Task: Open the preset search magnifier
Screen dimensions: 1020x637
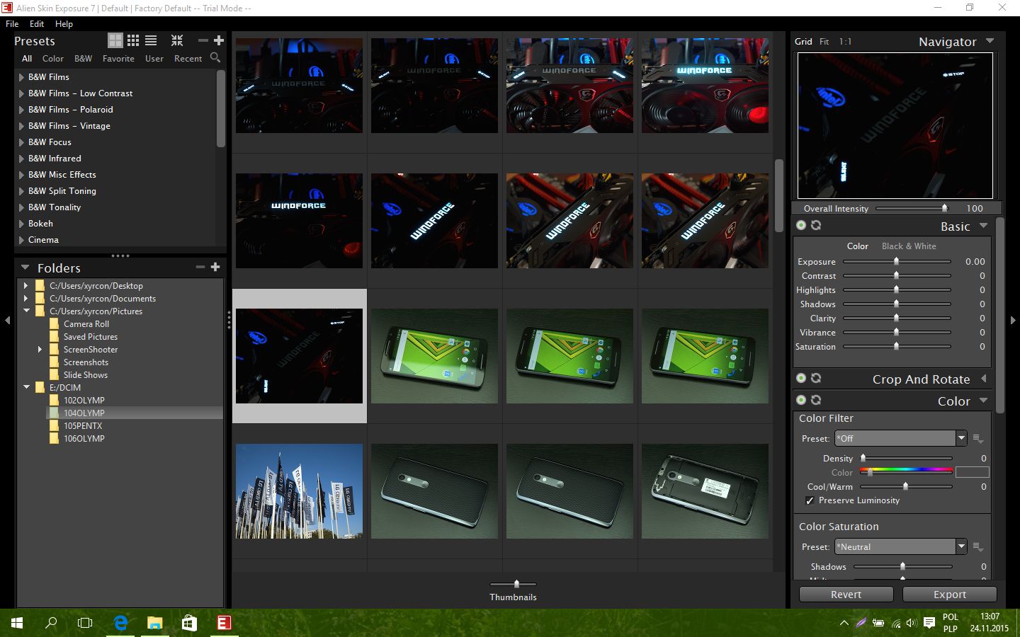Action: click(215, 58)
